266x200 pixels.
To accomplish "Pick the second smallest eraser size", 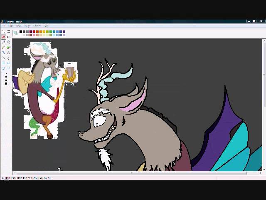I will point(6,77).
